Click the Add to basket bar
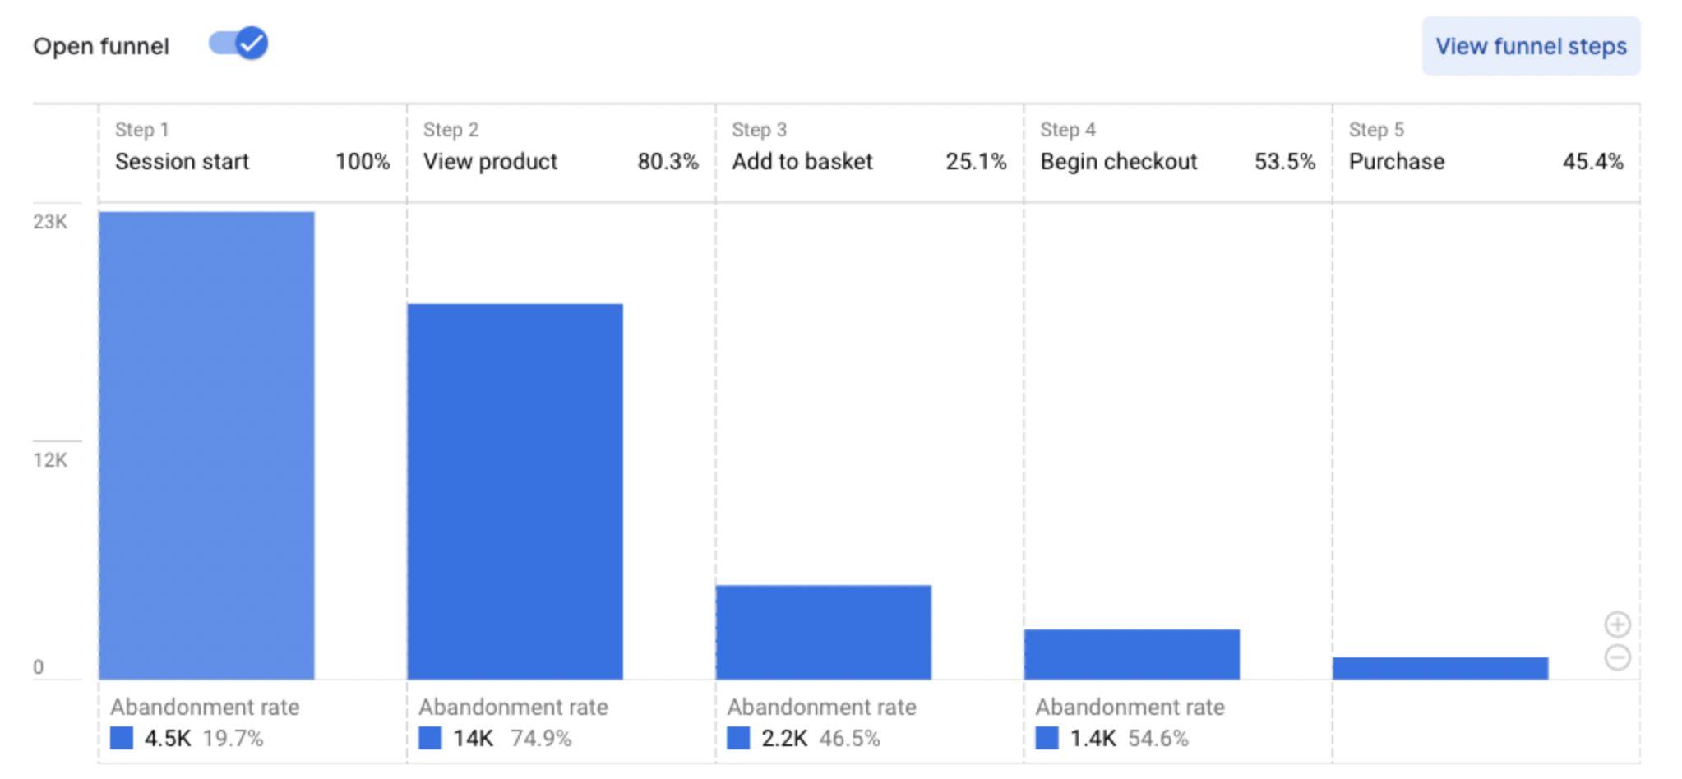 click(x=823, y=632)
